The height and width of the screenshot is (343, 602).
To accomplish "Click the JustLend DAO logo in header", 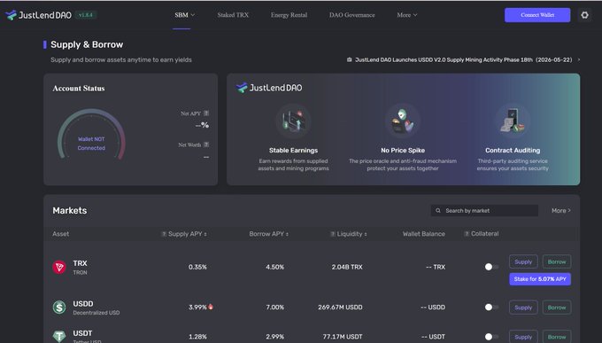I will [38, 15].
